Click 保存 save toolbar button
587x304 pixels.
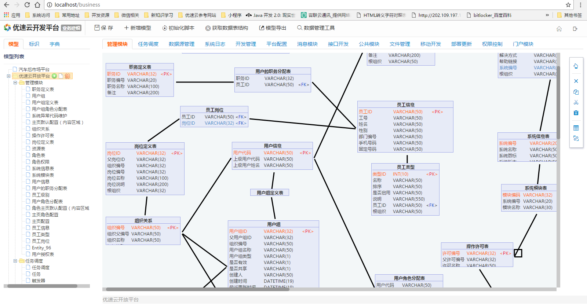pyautogui.click(x=104, y=28)
